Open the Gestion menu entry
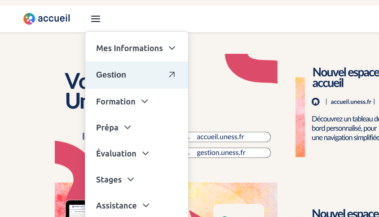Image resolution: width=379 pixels, height=217 pixels. [137, 75]
